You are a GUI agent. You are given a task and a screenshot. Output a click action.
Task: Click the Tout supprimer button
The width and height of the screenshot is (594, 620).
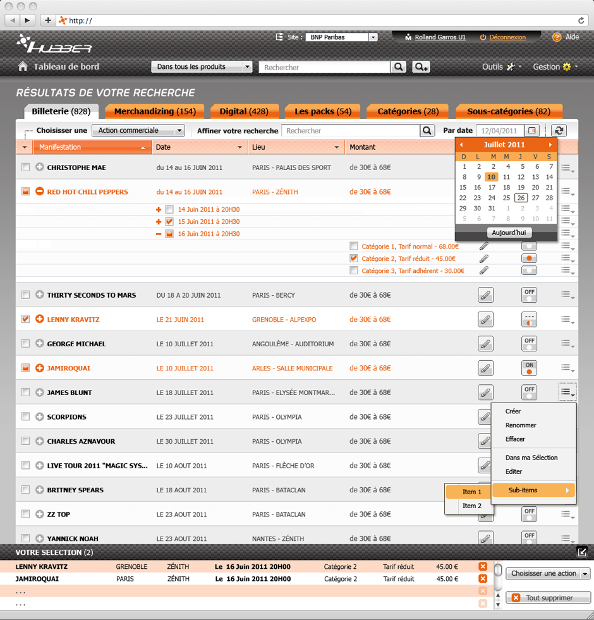tap(548, 597)
